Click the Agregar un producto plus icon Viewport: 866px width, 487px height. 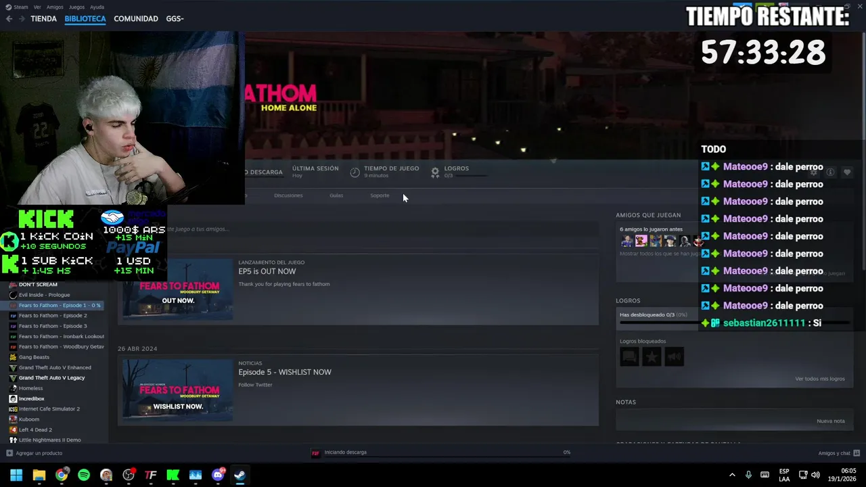[x=9, y=453]
